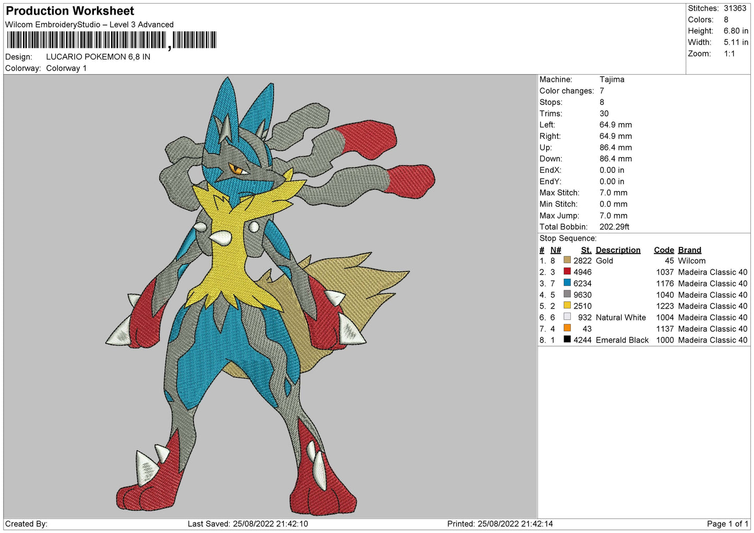Click the yellow 2510 color swatch
Viewport: 754px width, 533px height.
tap(567, 305)
